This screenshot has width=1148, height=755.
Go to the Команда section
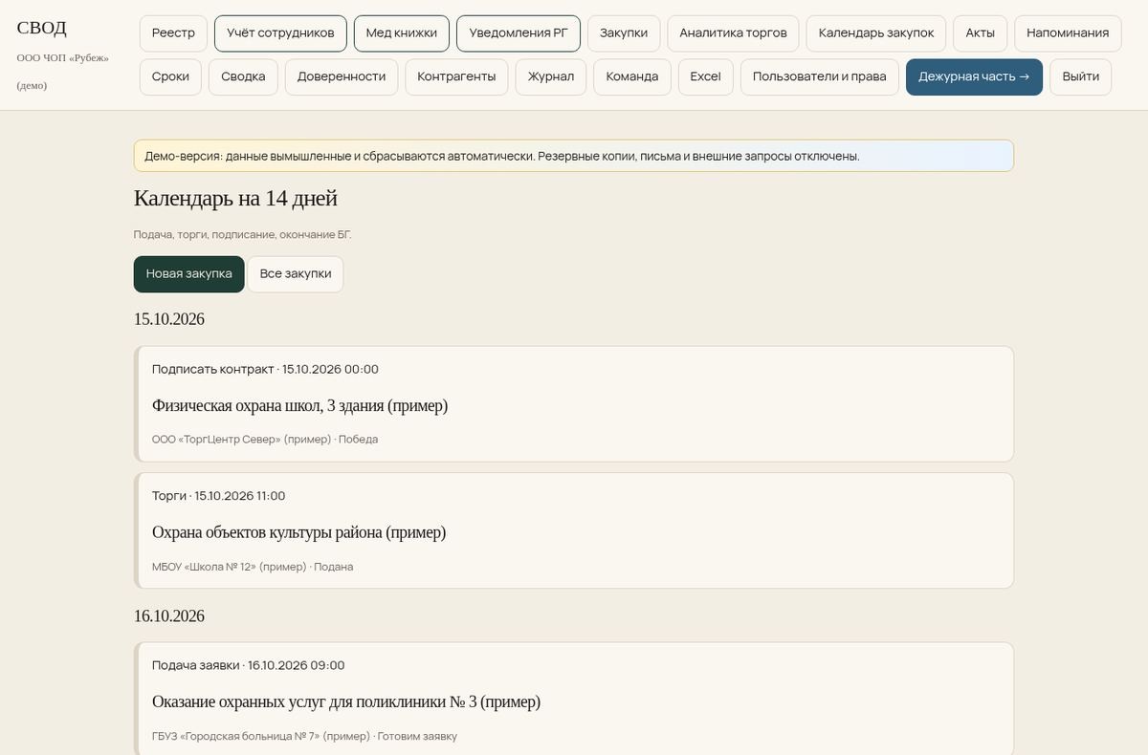[x=632, y=77]
